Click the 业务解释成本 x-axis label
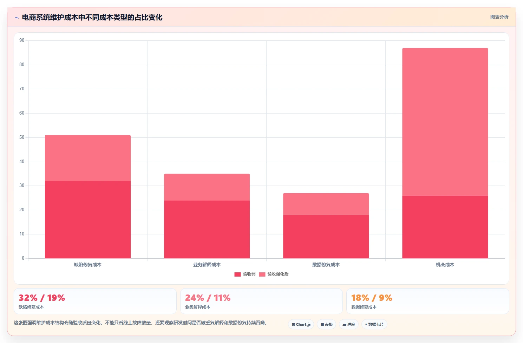This screenshot has height=343, width=523. click(x=207, y=265)
